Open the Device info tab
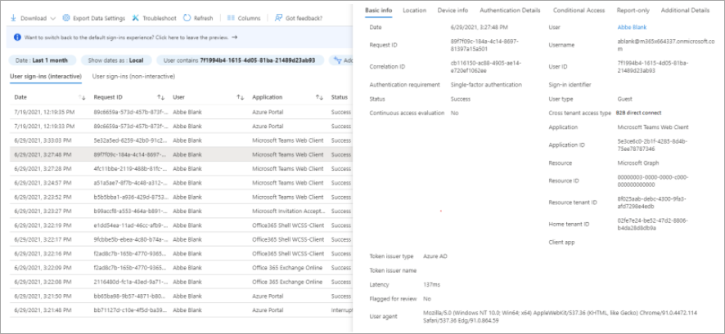This screenshot has height=334, width=725. (453, 11)
